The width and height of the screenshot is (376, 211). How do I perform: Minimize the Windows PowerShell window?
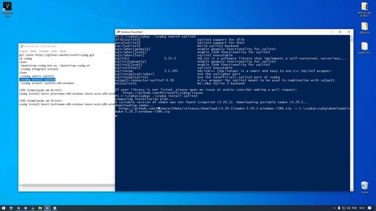point(331,32)
